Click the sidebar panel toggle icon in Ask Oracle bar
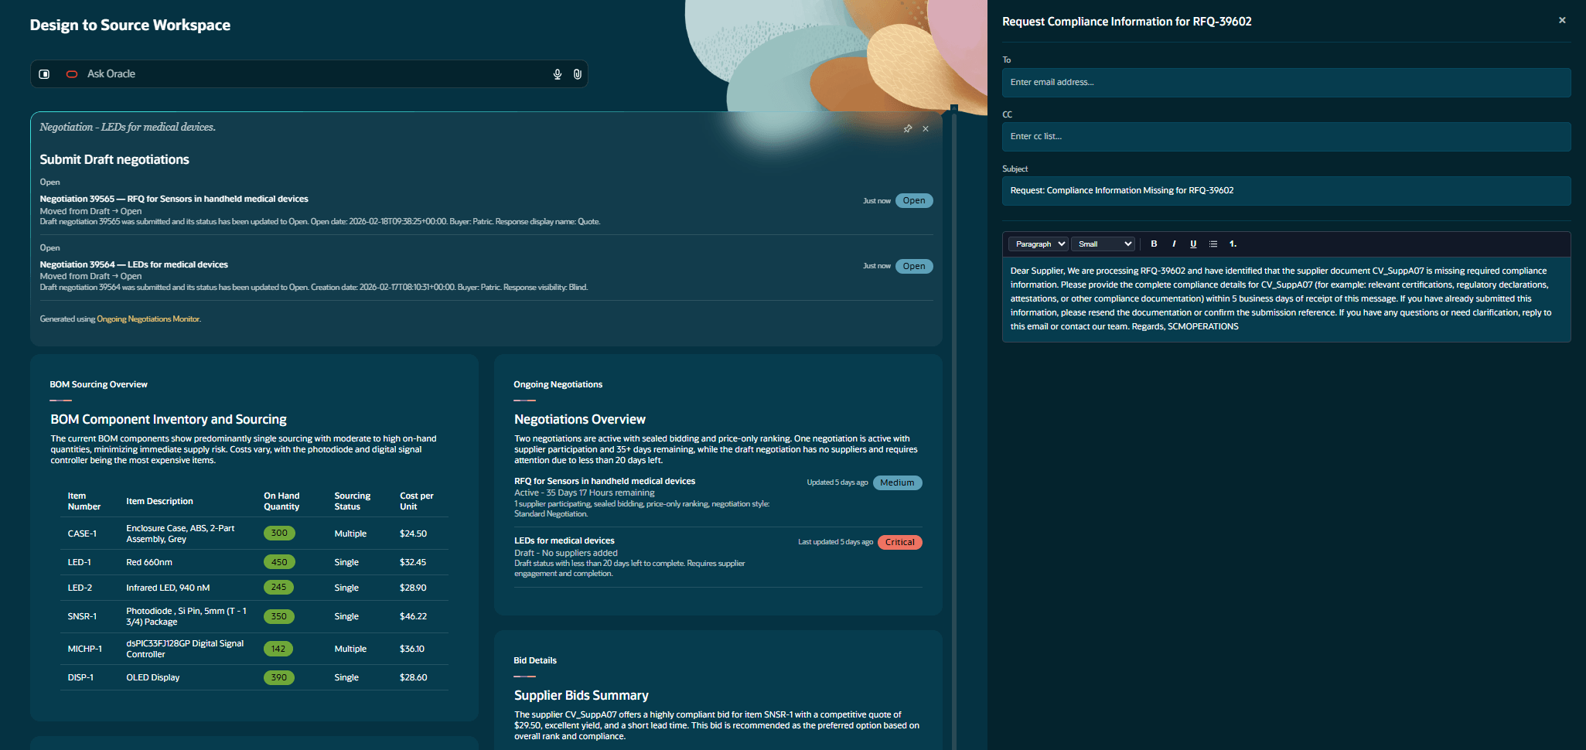The width and height of the screenshot is (1586, 750). point(45,74)
